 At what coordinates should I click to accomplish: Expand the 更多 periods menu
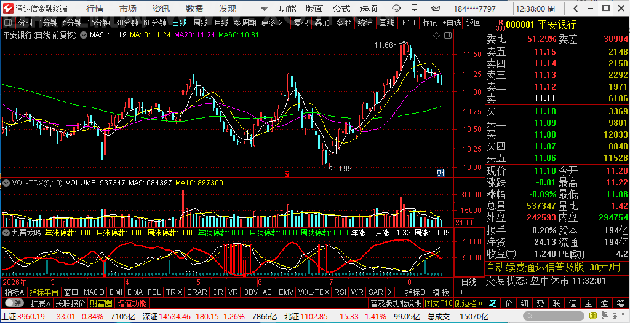[271, 23]
